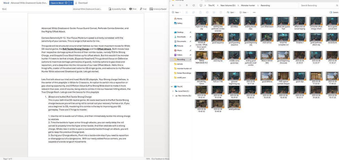Open the See more ellipsis menu
339x160 pixels.
tap(254, 12)
